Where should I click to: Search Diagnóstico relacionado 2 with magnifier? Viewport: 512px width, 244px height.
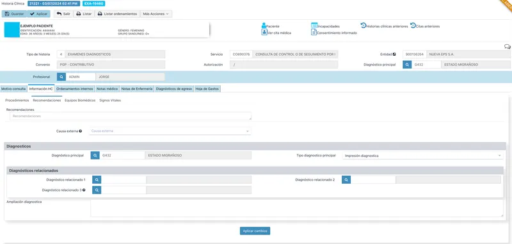tap(346, 180)
